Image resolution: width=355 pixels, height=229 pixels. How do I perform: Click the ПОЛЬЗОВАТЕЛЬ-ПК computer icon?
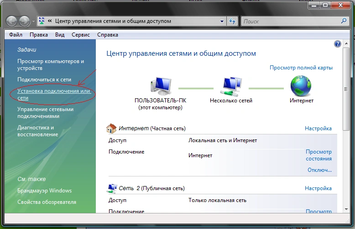pyautogui.click(x=160, y=85)
